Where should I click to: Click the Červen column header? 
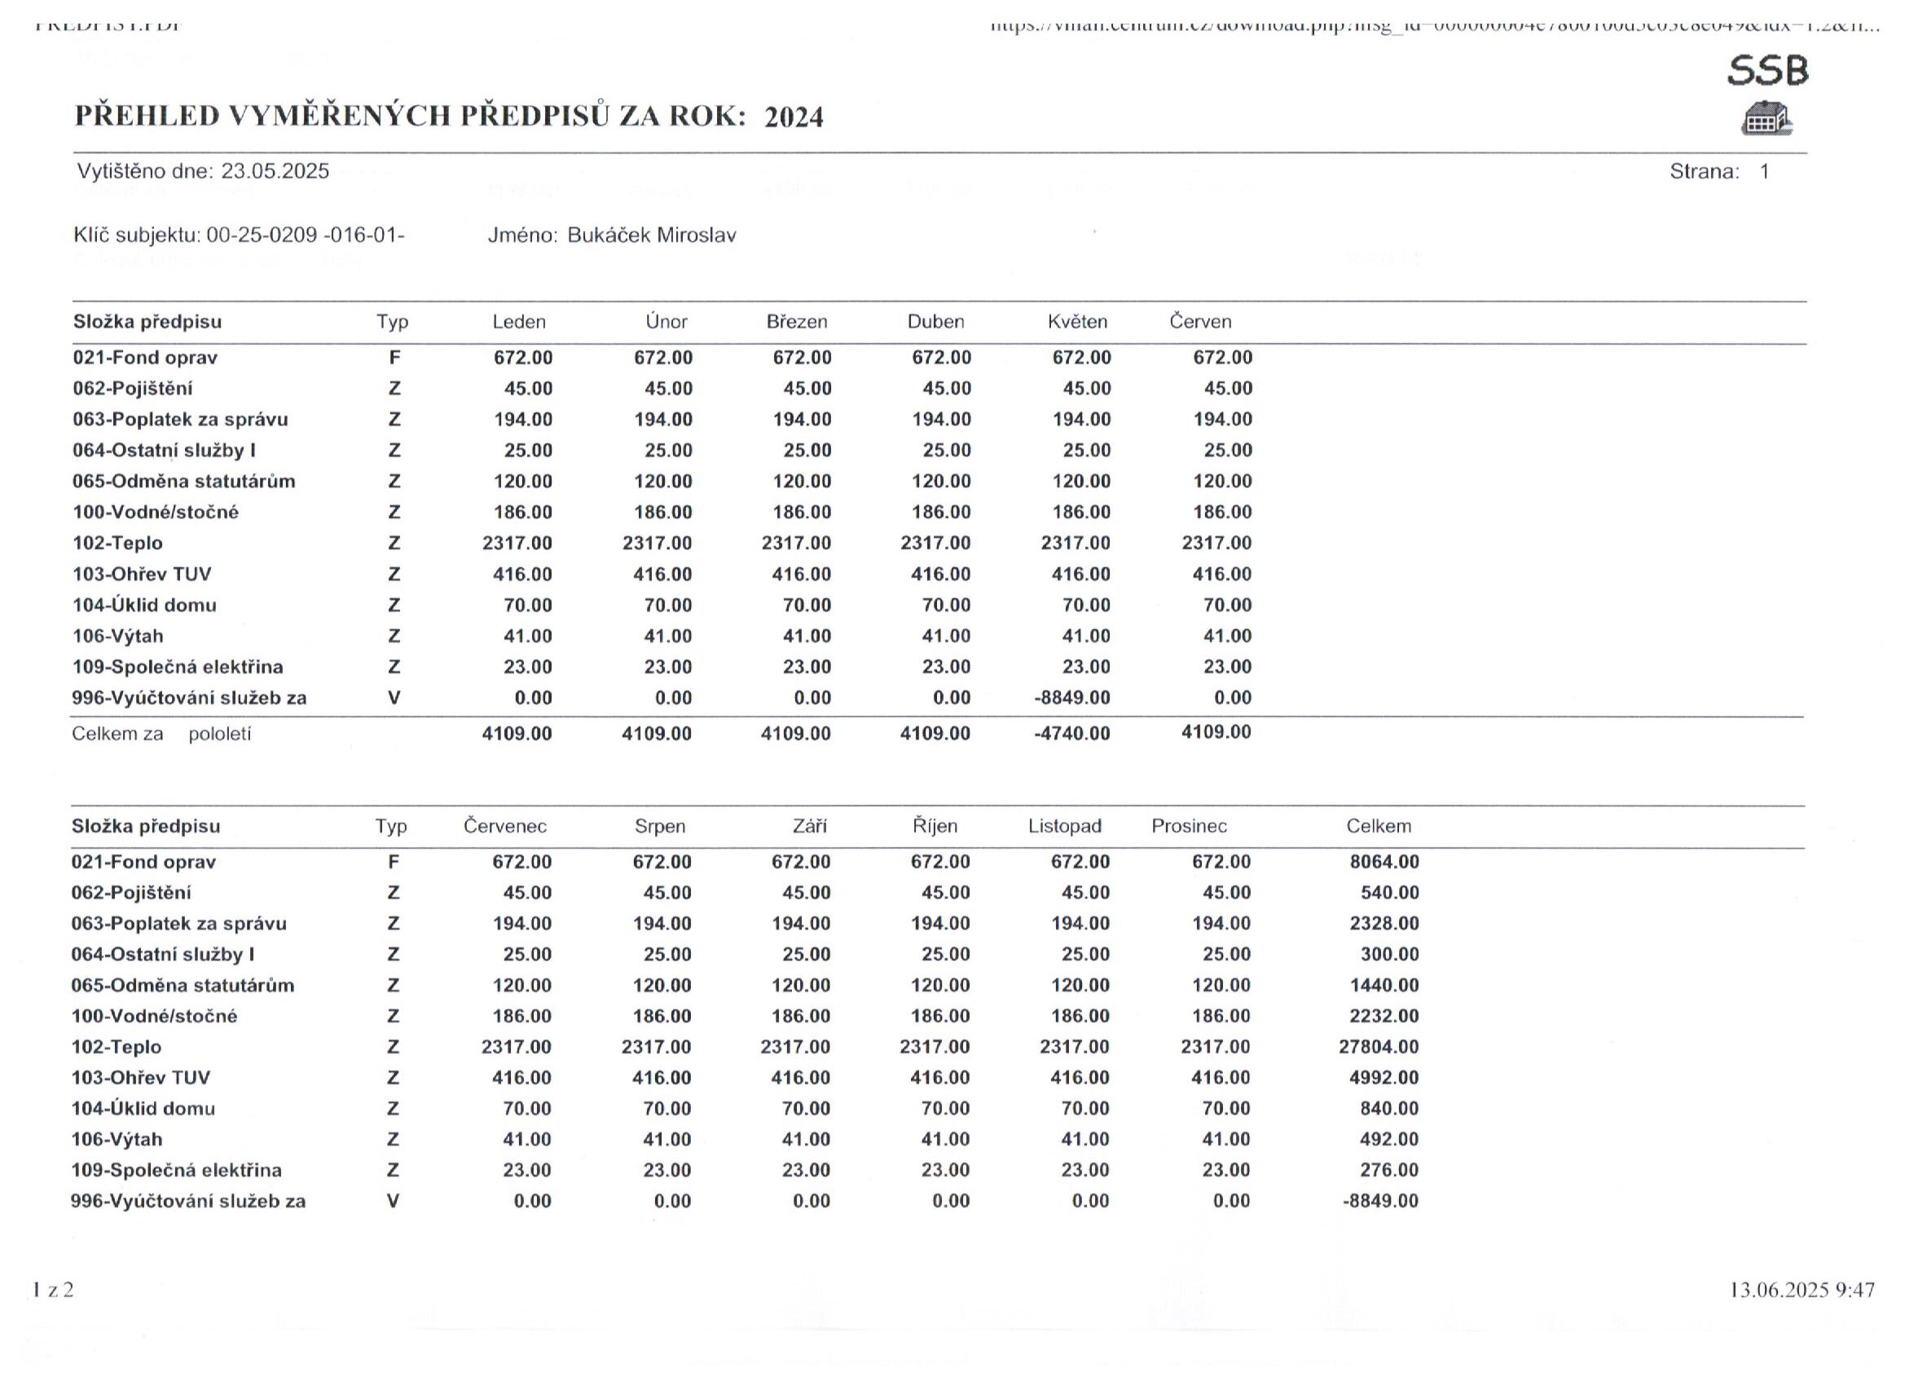1200,322
